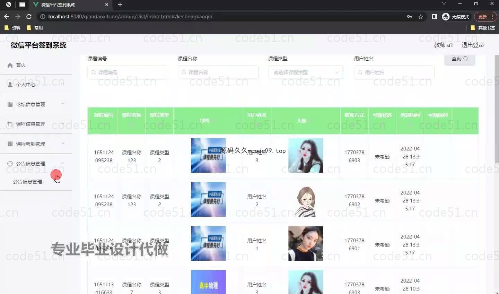Image resolution: width=499 pixels, height=294 pixels.
Task: Sort by 课程编号 column header
Action: pos(104,120)
